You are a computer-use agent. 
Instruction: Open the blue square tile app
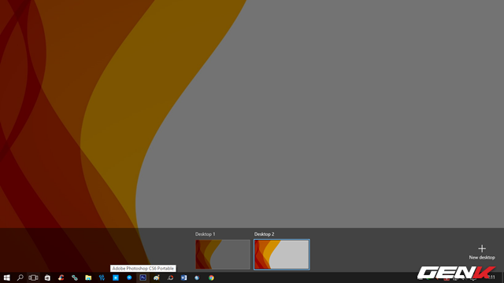116,277
